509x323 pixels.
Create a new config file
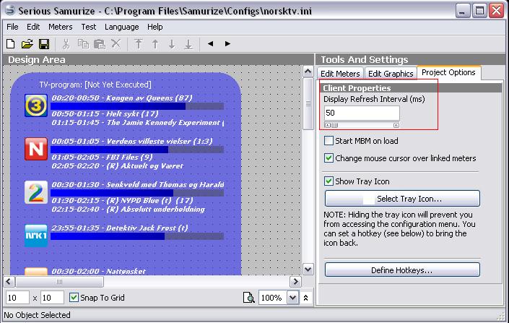(x=11, y=44)
